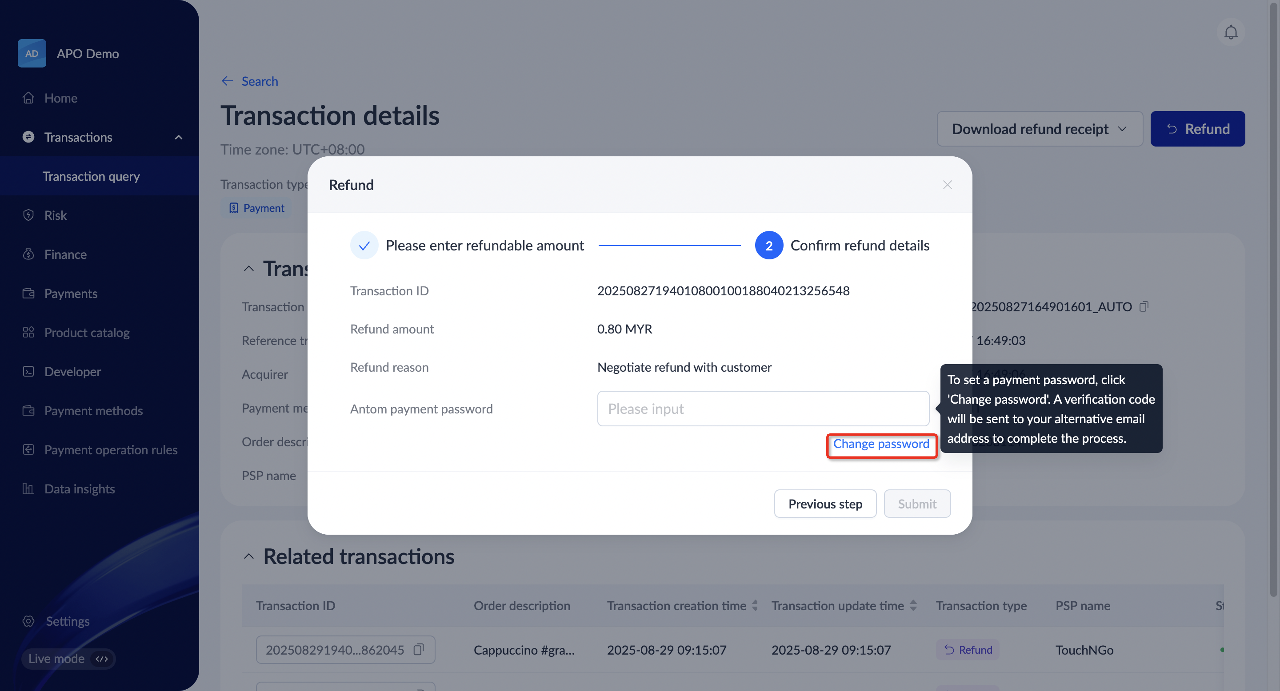Click the Previous step button
Screen dimensions: 1280x691
[825, 503]
